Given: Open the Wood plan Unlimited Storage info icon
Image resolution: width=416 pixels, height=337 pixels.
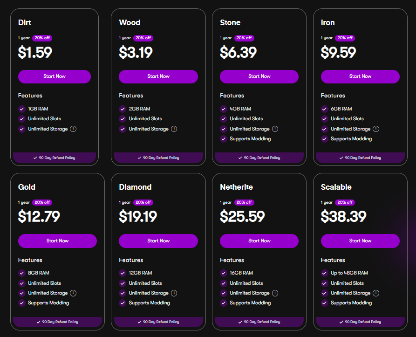Looking at the screenshot, I should point(174,129).
